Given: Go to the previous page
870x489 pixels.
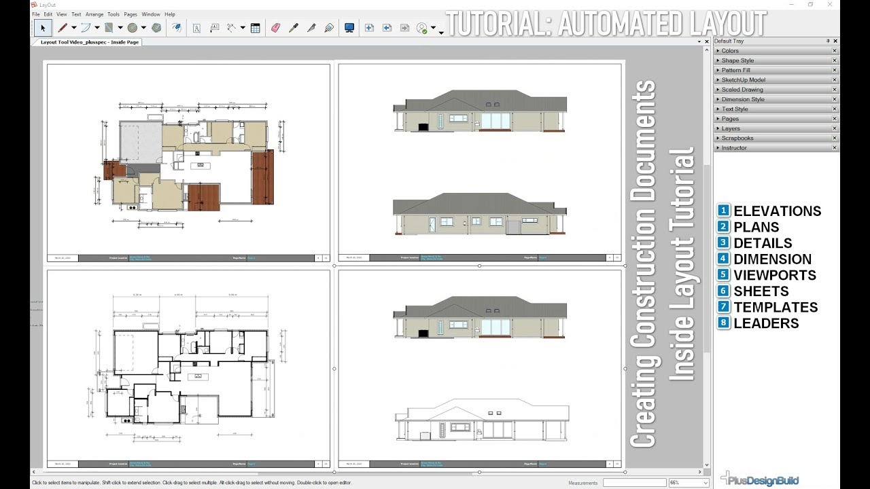Looking at the screenshot, I should (x=387, y=28).
